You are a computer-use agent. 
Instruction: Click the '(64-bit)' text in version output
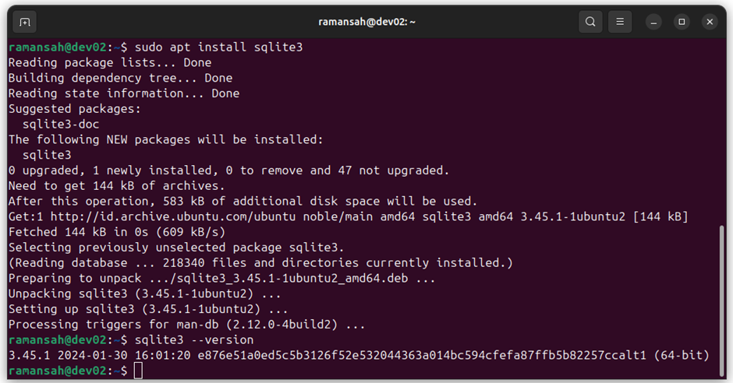point(682,355)
